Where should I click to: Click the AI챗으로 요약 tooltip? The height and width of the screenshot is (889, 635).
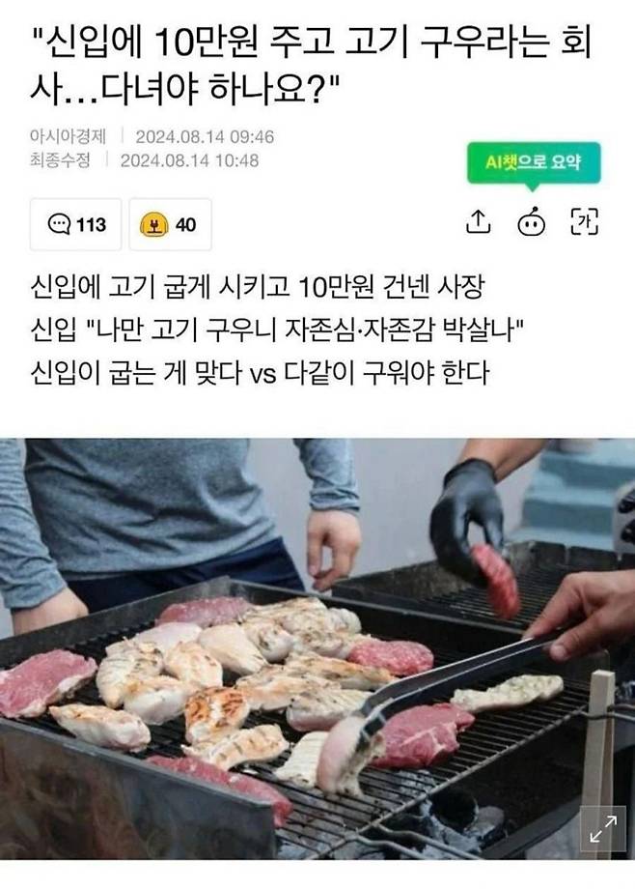533,162
